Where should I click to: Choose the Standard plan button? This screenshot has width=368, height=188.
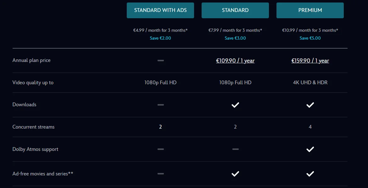click(235, 10)
